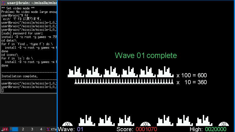Switch to virtual desktop 4
This screenshot has width=235, height=132.
click(41, 129)
